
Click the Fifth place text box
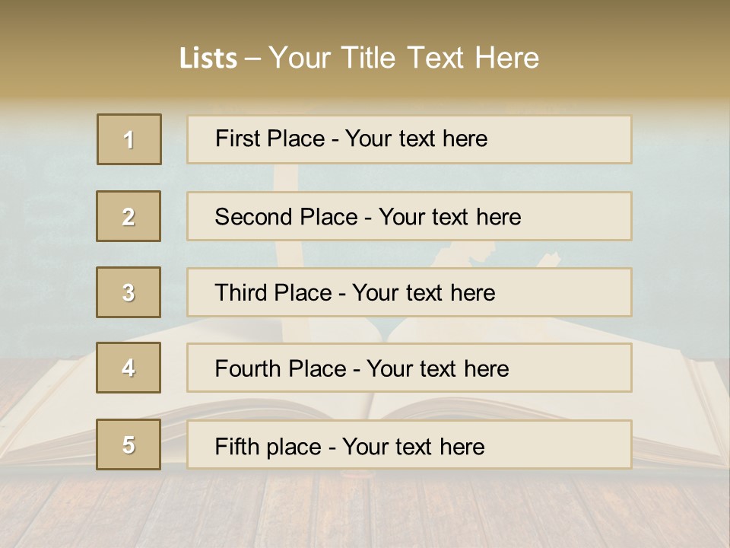(409, 444)
